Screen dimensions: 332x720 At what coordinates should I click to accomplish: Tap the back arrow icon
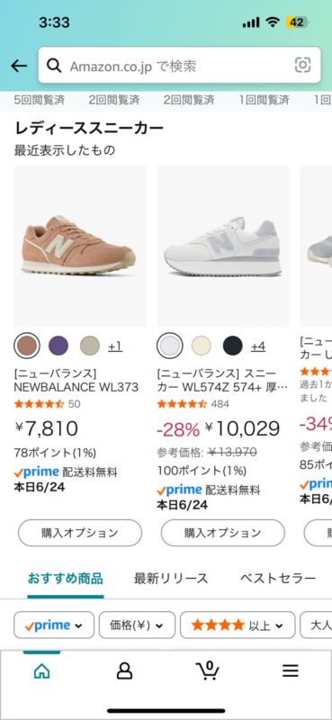19,66
